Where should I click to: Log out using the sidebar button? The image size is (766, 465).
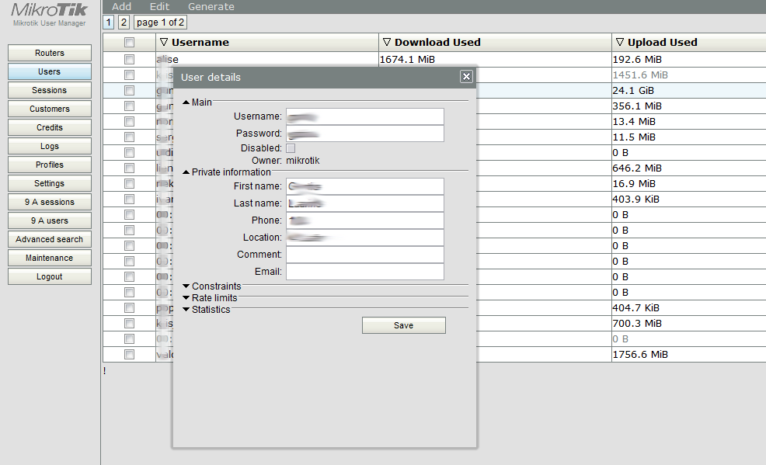[x=49, y=276]
